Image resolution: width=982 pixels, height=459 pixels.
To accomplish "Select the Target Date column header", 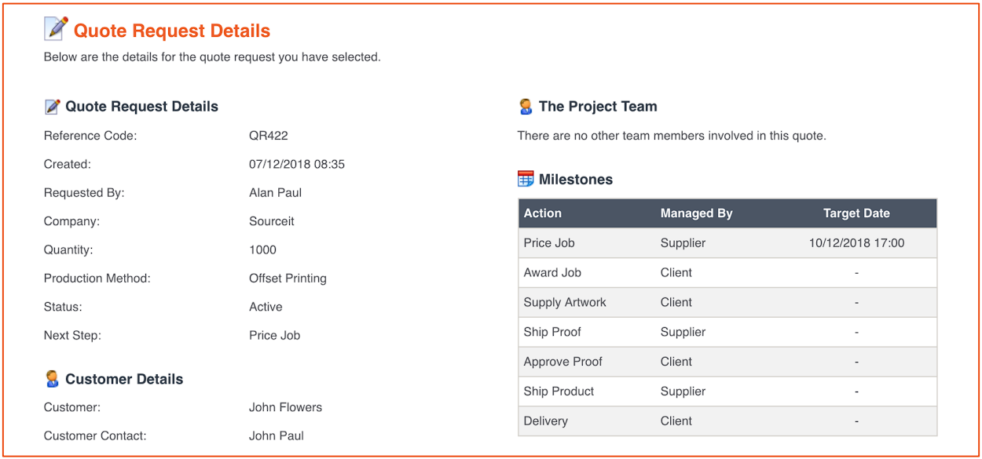I will point(856,213).
